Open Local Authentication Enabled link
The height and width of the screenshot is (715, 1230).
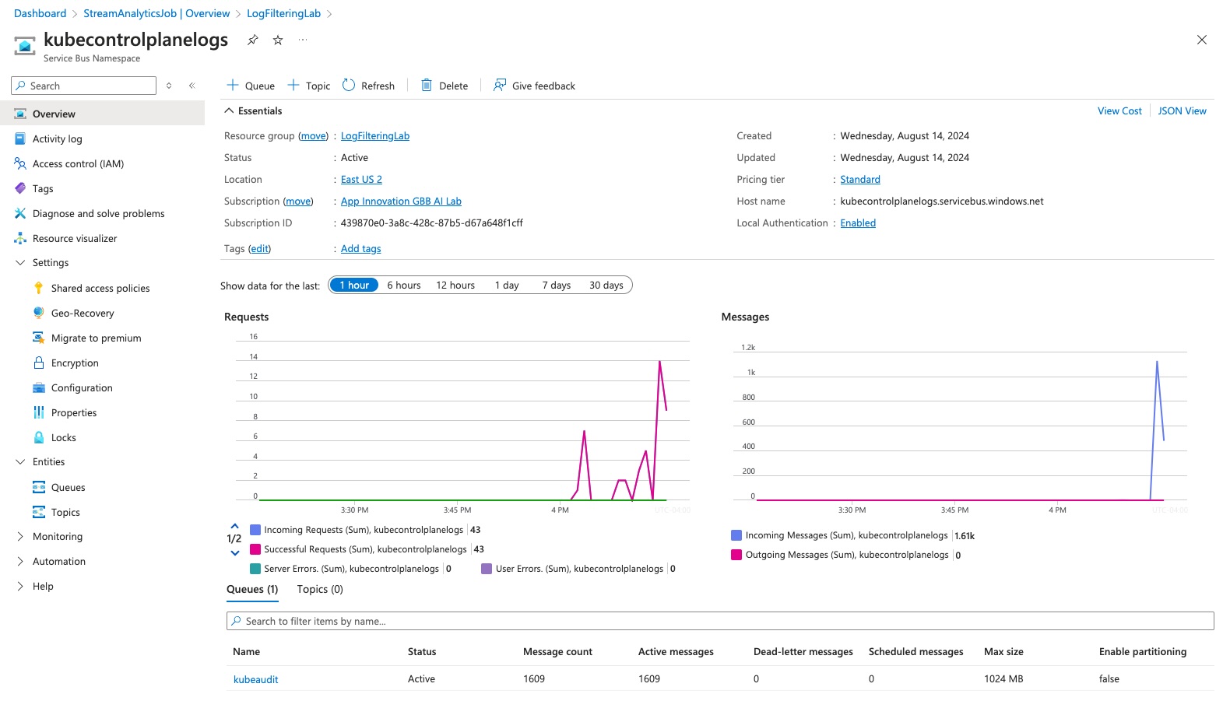(858, 223)
